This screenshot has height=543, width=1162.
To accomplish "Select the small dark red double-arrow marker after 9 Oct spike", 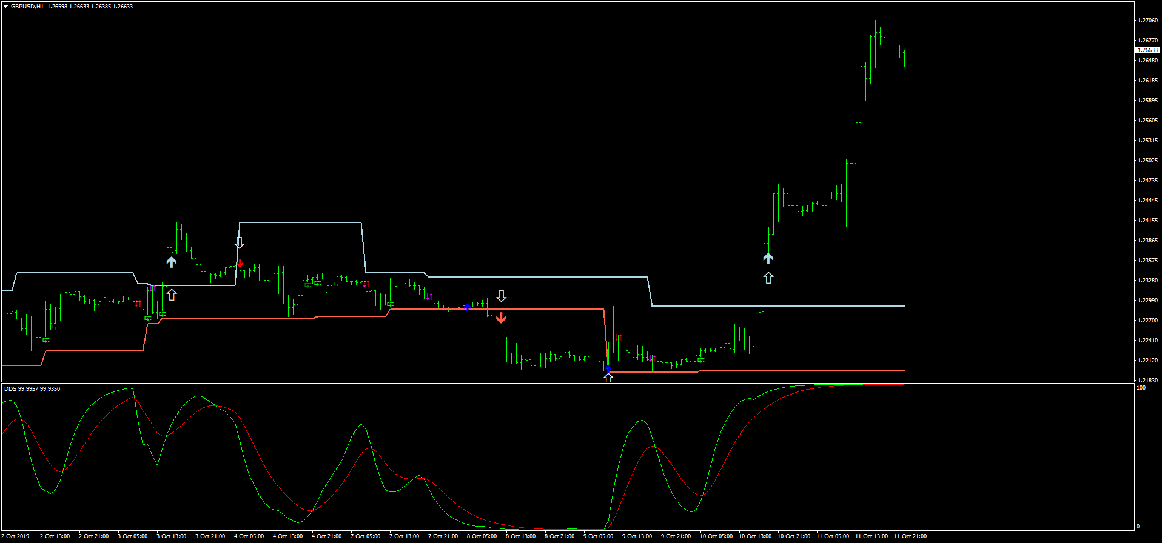I will (x=619, y=337).
